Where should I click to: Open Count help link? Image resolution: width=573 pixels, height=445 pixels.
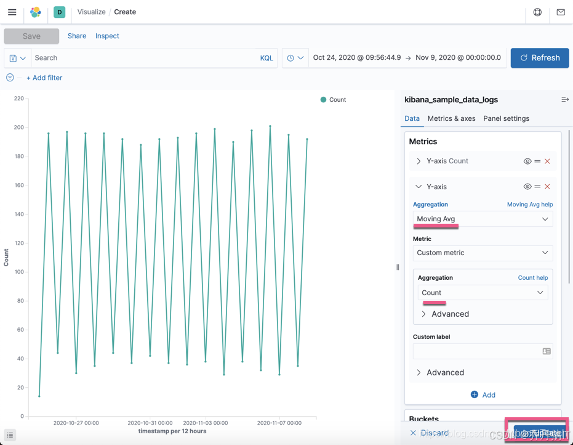[x=533, y=278]
